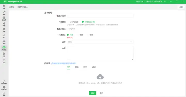The width and height of the screenshot is (186, 97).
Task: Select the 公司知识库 radio option
Action: pyautogui.click(x=73, y=22)
